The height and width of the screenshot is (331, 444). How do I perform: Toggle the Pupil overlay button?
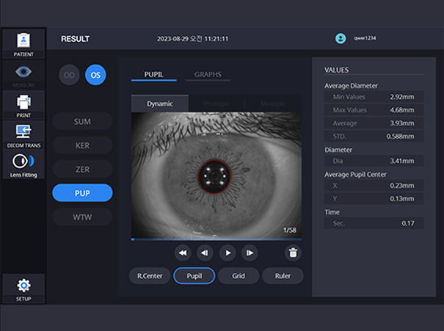click(194, 275)
